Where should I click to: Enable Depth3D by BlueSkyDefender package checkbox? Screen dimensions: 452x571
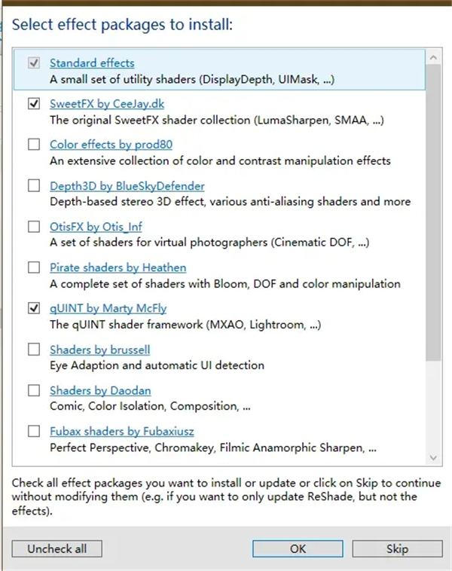(x=34, y=185)
